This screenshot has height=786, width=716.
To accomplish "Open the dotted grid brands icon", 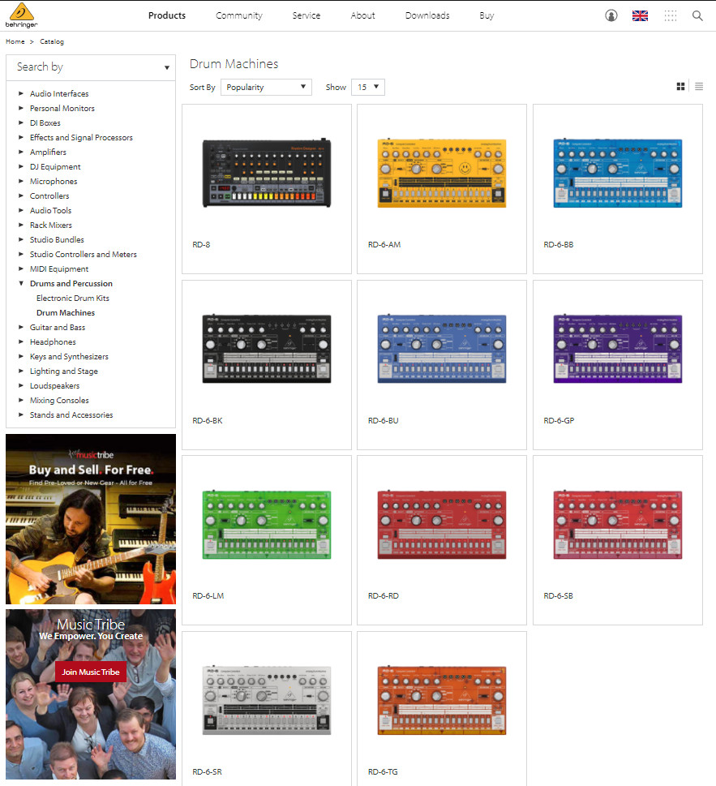I will coord(670,15).
